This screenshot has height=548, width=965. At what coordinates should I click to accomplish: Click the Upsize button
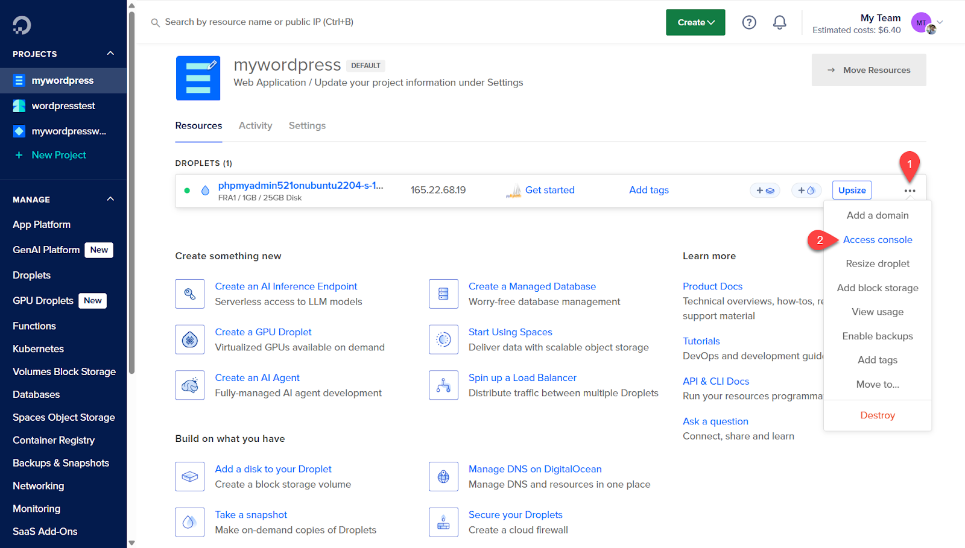pyautogui.click(x=852, y=191)
